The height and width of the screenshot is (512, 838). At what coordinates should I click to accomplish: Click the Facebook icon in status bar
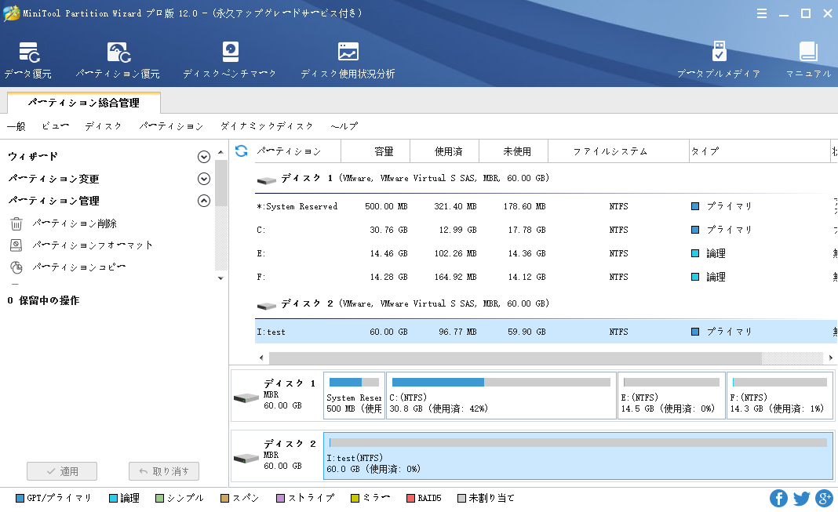coord(778,498)
